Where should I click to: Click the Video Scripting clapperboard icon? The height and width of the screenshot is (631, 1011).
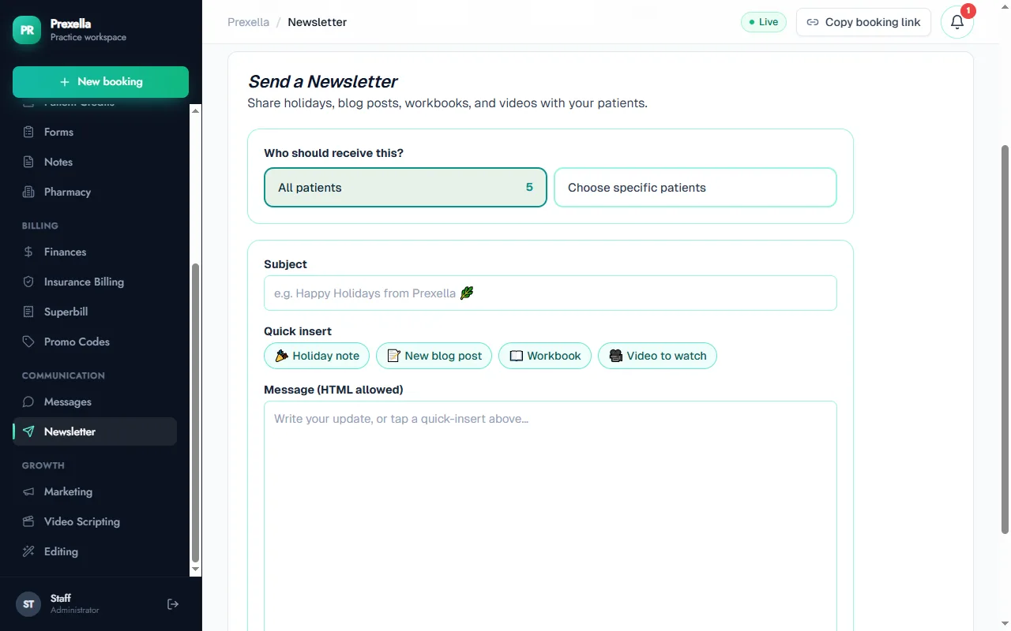(28, 521)
